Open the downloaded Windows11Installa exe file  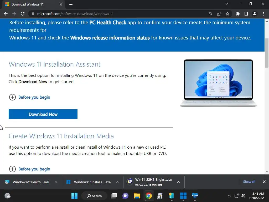pos(89,182)
